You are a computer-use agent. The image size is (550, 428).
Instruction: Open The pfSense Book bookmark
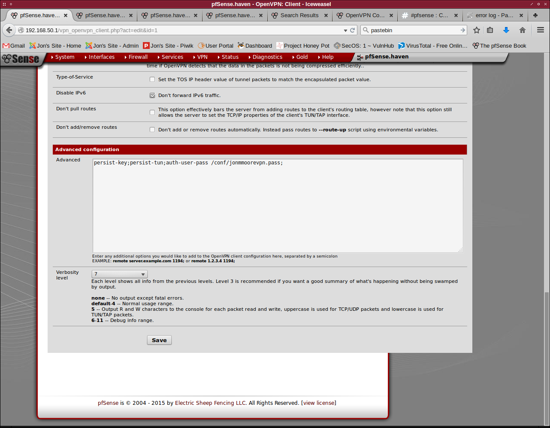point(499,46)
